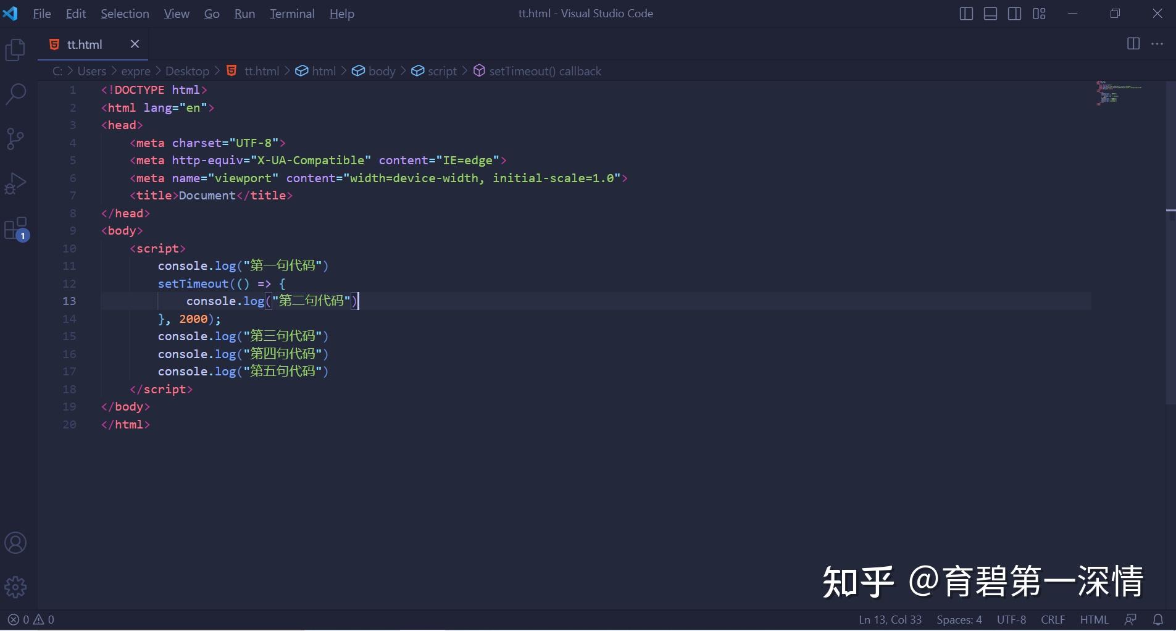This screenshot has width=1176, height=631.
Task: Open the Extensions view with badge
Action: [x=14, y=228]
